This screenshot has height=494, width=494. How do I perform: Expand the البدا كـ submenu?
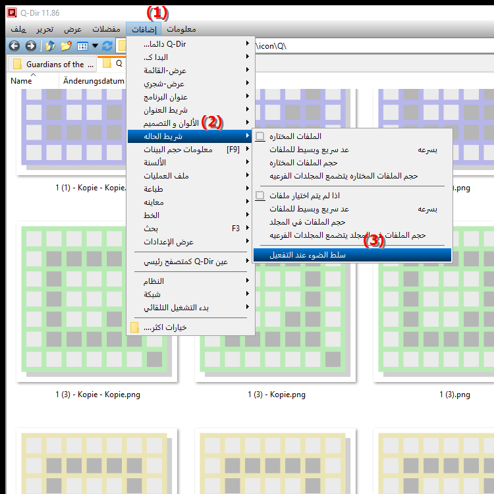tap(190, 57)
